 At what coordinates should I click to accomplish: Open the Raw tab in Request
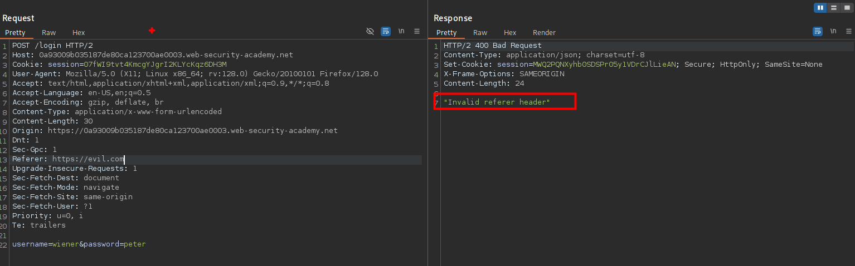click(48, 33)
